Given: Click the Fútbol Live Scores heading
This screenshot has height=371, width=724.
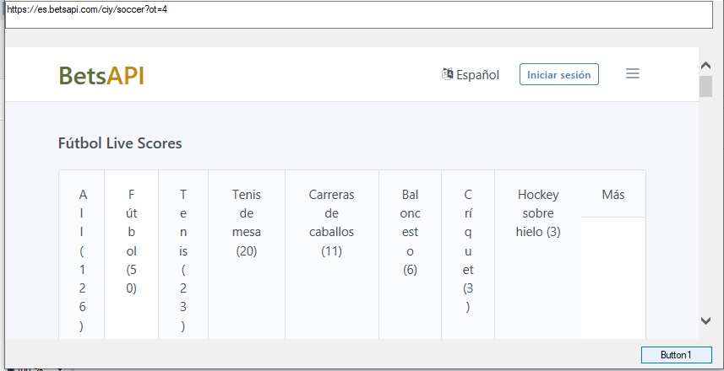Looking at the screenshot, I should coord(120,143).
